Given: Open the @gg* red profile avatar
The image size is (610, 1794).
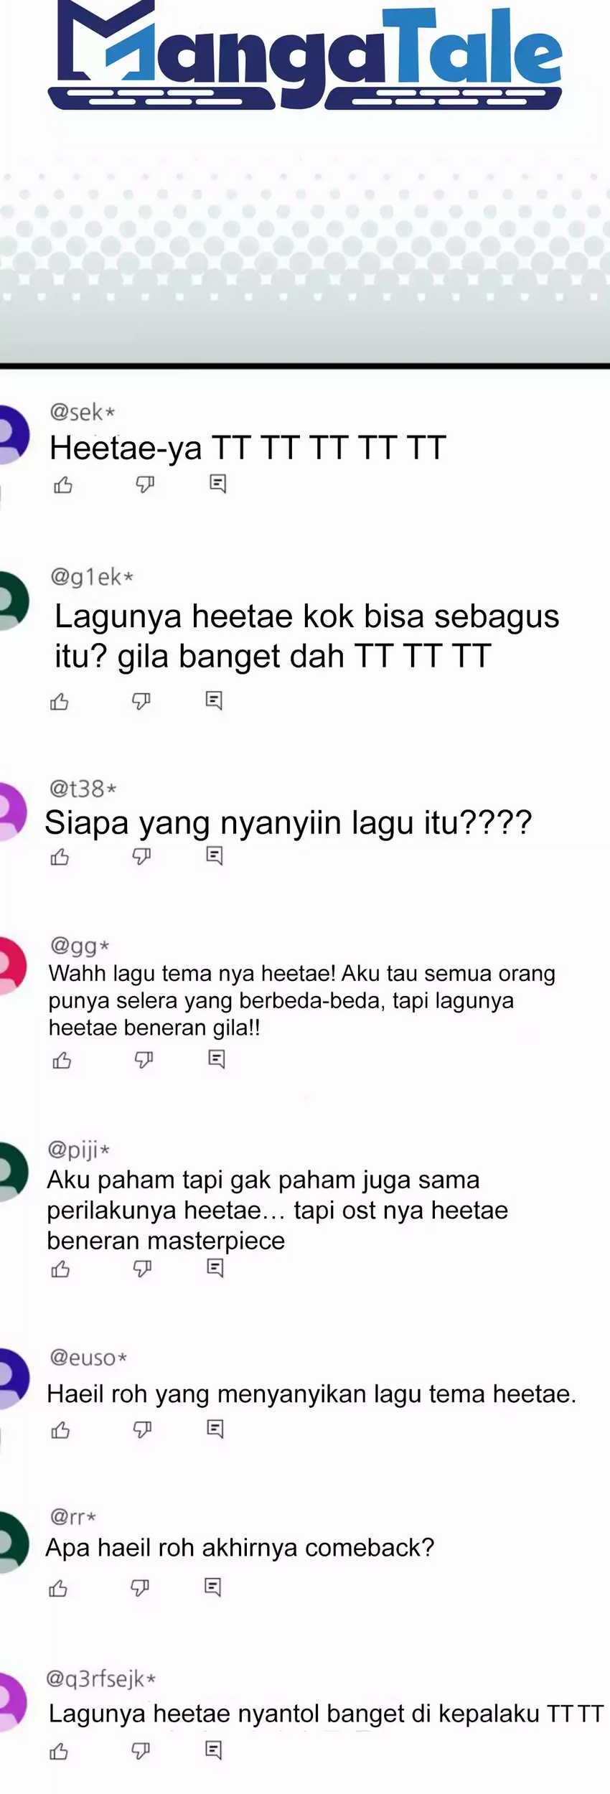Looking at the screenshot, I should pyautogui.click(x=10, y=965).
